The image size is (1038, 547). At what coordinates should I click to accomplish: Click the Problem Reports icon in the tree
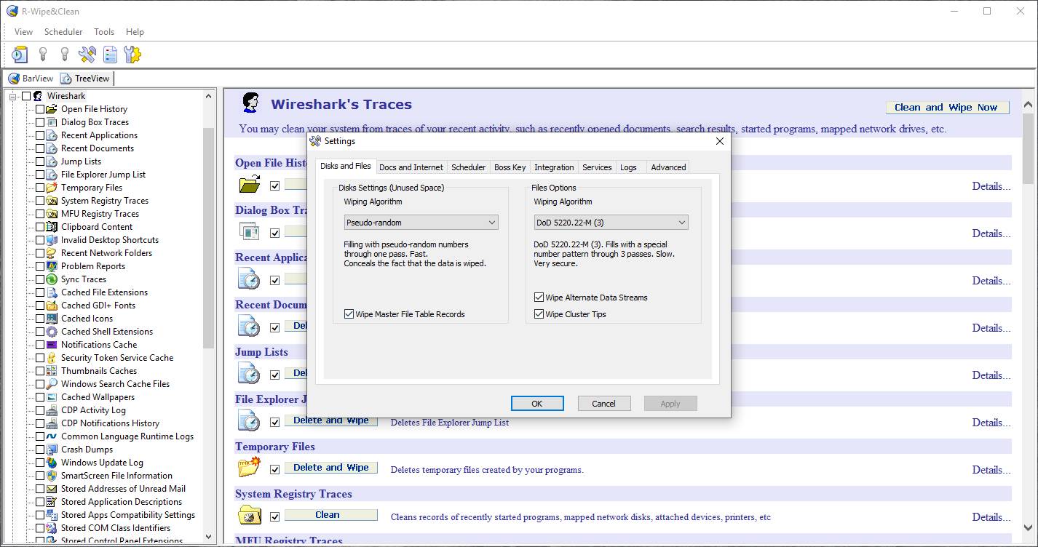(x=52, y=266)
